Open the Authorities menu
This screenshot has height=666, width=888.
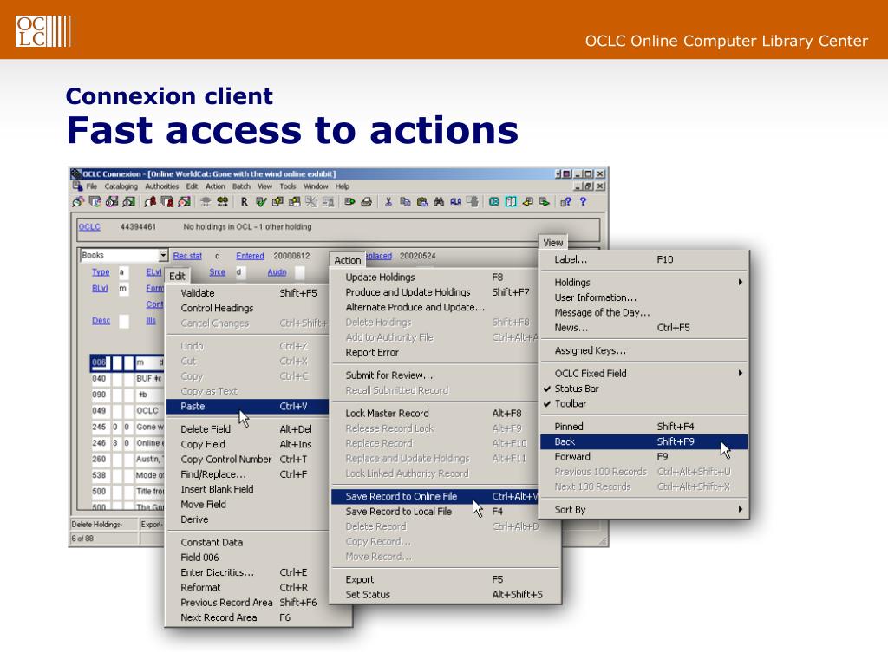coord(161,186)
